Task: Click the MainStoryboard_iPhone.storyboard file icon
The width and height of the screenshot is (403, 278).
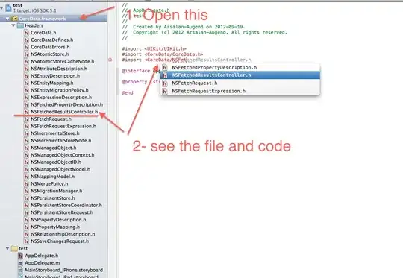Action: pos(21,270)
